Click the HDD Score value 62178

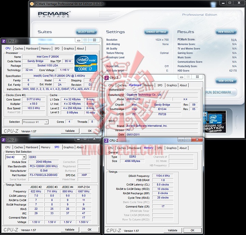233,71
